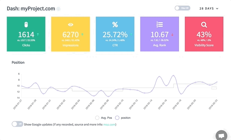This screenshot has height=140, width=231.
Task: Click the red down arrow next to 10.67
Action: tap(172, 35)
